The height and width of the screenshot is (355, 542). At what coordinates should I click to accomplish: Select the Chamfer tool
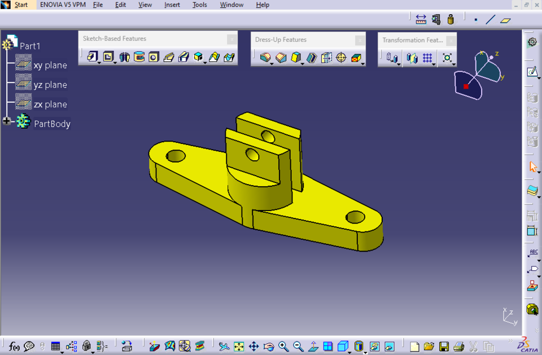coord(281,56)
